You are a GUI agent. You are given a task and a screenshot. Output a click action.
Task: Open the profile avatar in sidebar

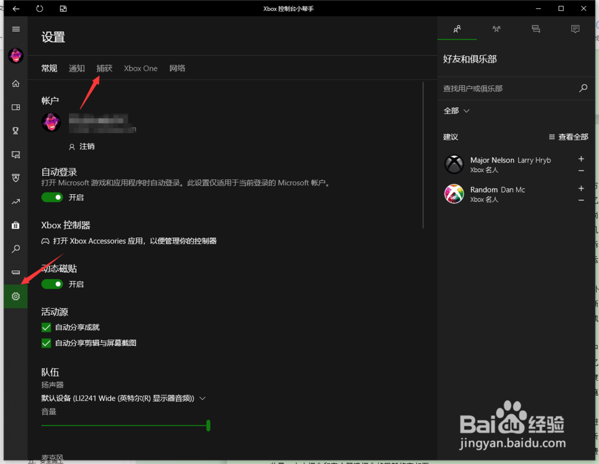tap(16, 56)
